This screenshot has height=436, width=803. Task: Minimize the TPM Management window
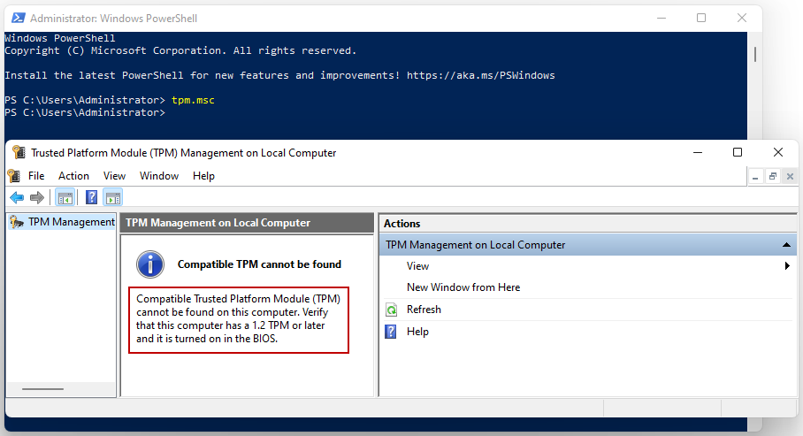tap(698, 152)
